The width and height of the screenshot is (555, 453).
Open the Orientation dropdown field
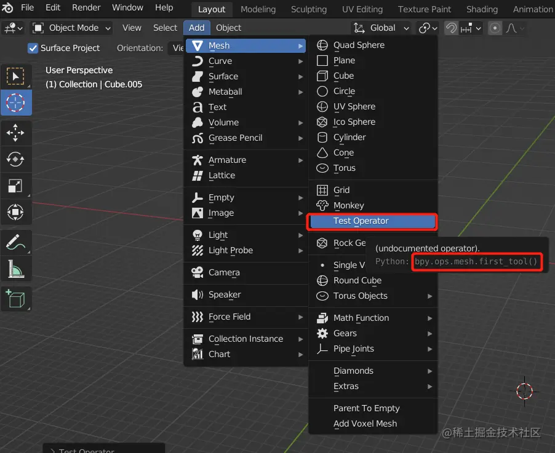(176, 48)
